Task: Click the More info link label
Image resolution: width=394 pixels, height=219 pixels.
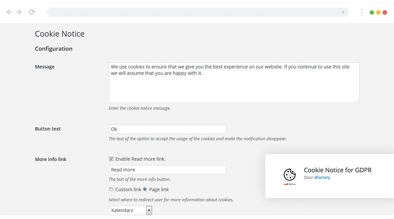Action: (50, 159)
